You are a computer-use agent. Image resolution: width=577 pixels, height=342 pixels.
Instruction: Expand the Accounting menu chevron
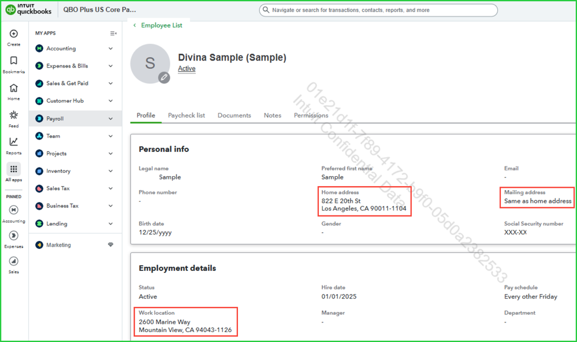tap(110, 48)
